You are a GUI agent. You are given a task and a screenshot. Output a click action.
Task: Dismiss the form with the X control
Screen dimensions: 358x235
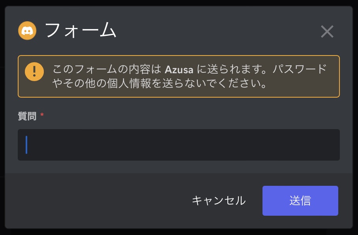click(x=327, y=32)
